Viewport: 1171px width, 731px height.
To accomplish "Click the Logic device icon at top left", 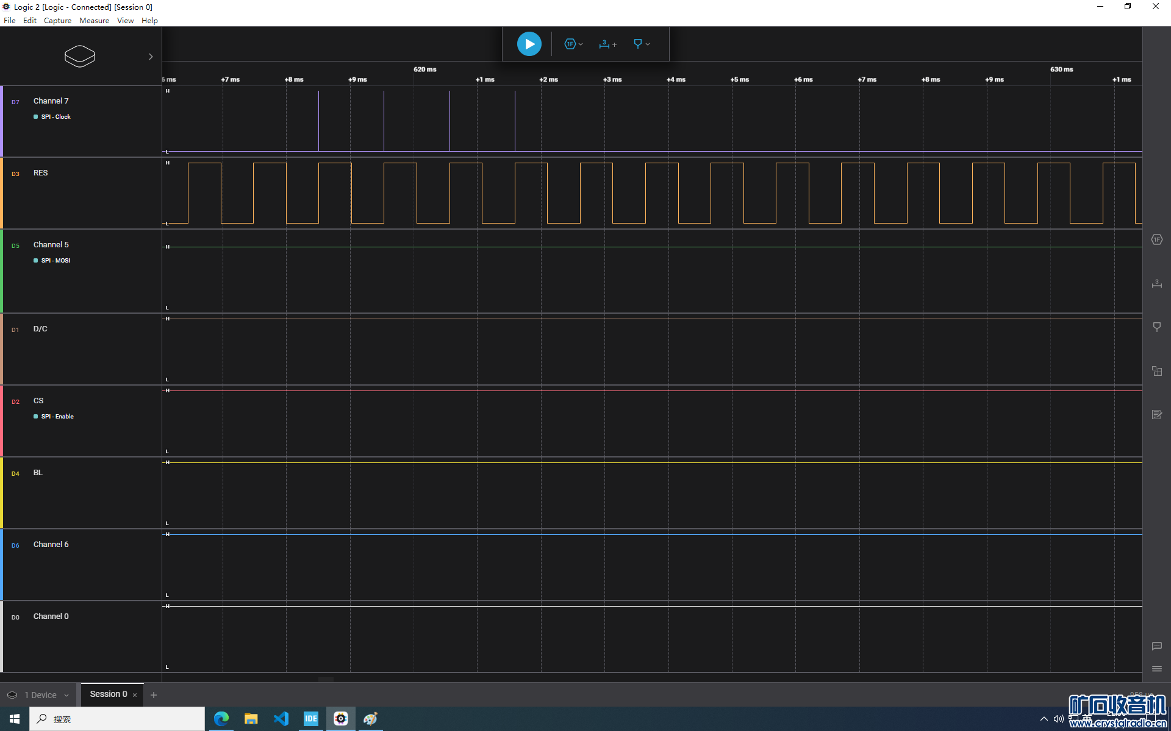I will [x=80, y=56].
